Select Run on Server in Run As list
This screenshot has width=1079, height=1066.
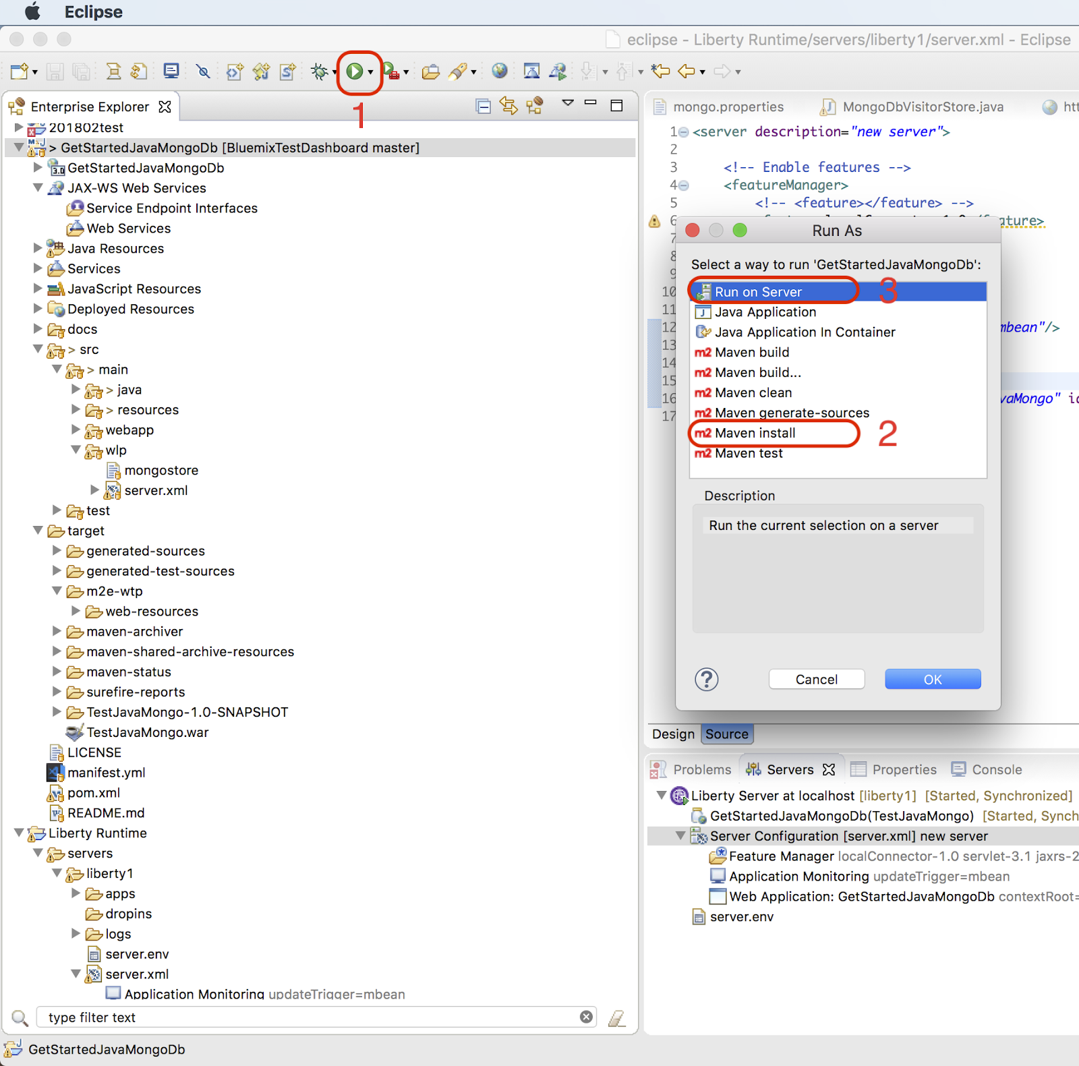[x=838, y=292]
